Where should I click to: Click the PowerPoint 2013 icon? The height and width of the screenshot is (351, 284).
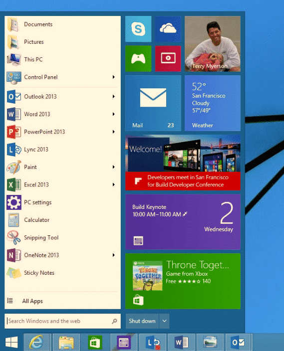13,132
